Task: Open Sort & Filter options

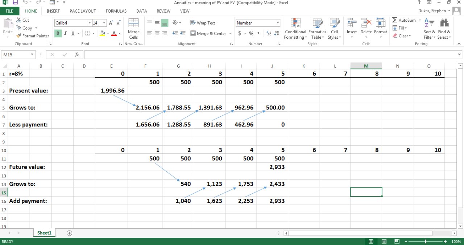Action: click(429, 29)
